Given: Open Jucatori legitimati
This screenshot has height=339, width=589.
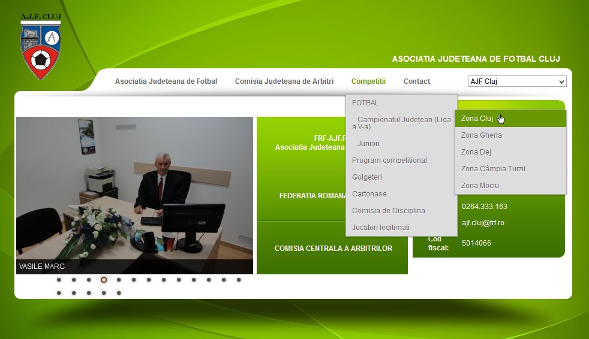Looking at the screenshot, I should tap(401, 227).
